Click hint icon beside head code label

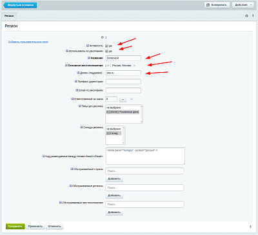tap(43, 156)
